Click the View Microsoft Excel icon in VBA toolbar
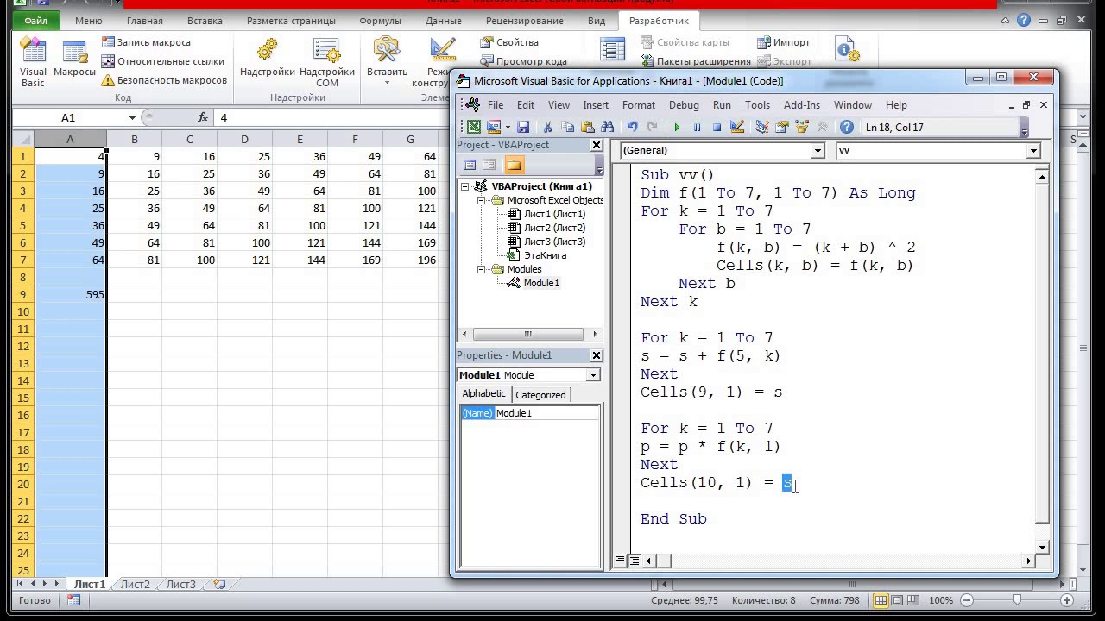1105x621 pixels. [x=475, y=127]
